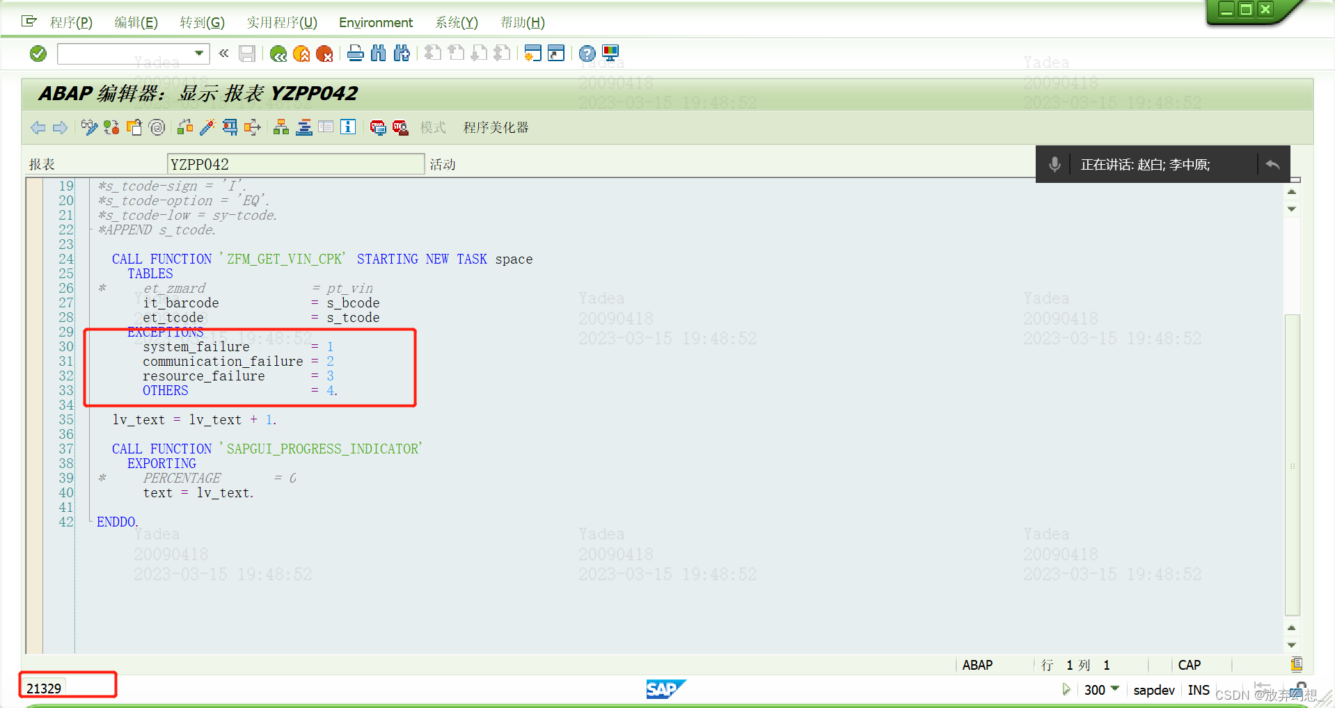Image resolution: width=1335 pixels, height=708 pixels.
Task: Click the Check syntax icon
Action: click(185, 127)
